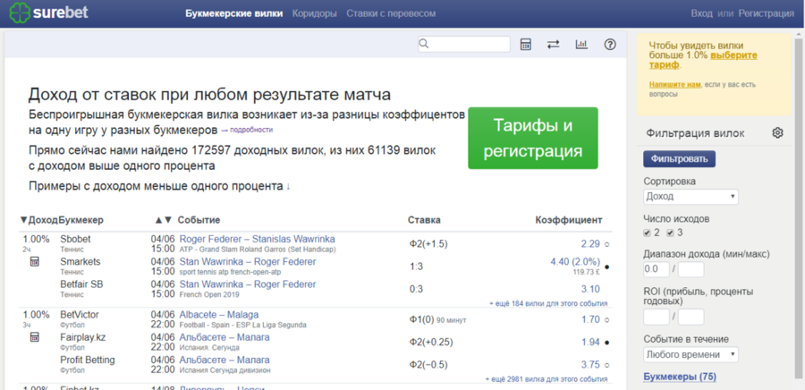Open the bar chart statistics icon
The width and height of the screenshot is (805, 390).
[x=581, y=44]
